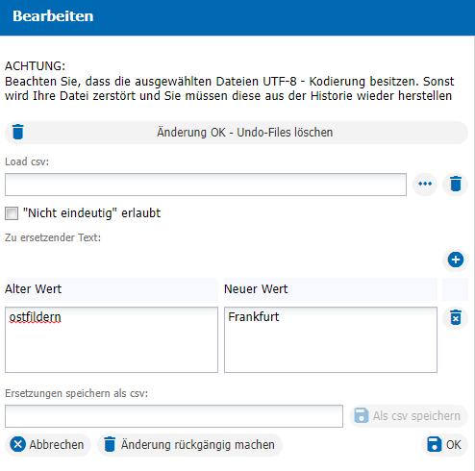
Task: Click Änderung OK - Undo-Files löschen button
Action: tap(237, 133)
